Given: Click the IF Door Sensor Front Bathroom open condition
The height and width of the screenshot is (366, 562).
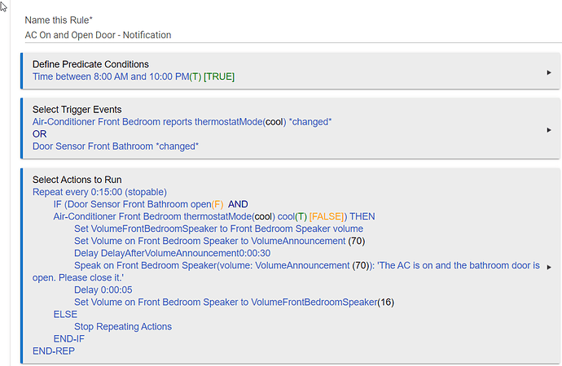Looking at the screenshot, I should pyautogui.click(x=151, y=204).
